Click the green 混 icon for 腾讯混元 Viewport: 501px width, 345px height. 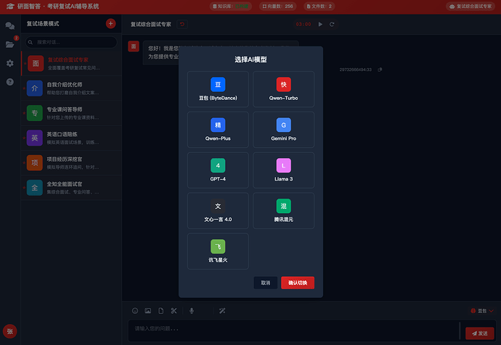pyautogui.click(x=283, y=206)
